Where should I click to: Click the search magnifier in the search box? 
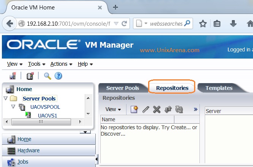[187, 23]
